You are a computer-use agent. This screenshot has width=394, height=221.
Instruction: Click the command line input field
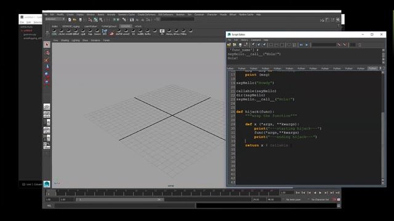coord(124,206)
